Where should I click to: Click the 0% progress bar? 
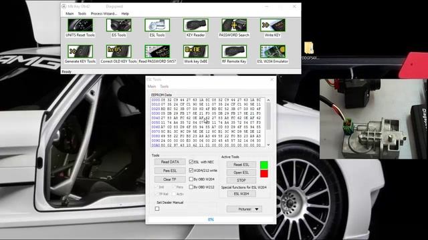[211, 219]
